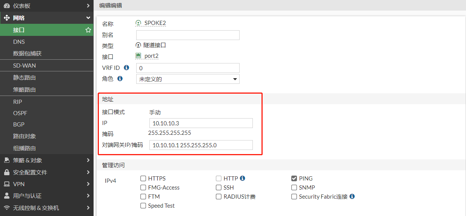Expand the 策略 & 对象 menu

pyautogui.click(x=46, y=160)
